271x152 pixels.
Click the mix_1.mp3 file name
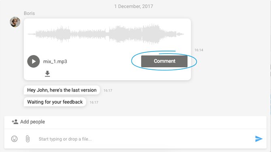click(x=55, y=62)
